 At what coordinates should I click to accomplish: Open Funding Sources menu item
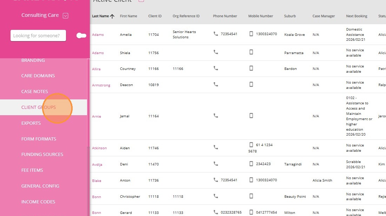[x=42, y=154]
